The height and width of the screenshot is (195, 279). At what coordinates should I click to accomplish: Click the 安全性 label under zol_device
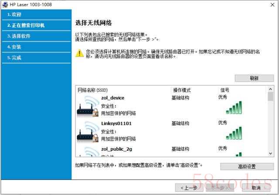pyautogui.click(x=109, y=106)
